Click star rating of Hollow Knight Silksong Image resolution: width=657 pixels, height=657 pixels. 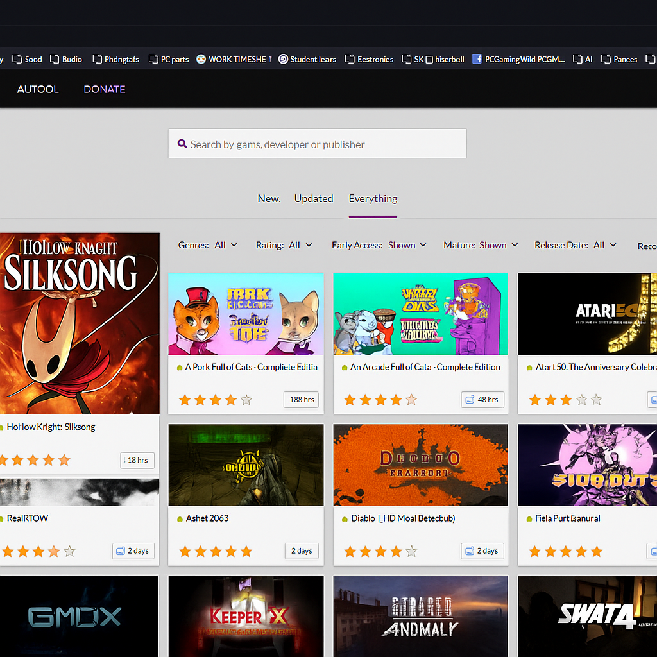tap(35, 460)
